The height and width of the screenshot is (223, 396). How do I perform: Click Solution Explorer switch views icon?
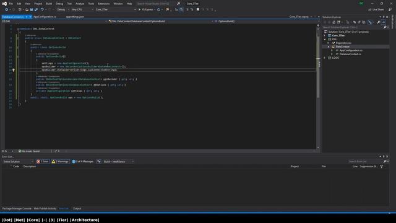coord(339,22)
